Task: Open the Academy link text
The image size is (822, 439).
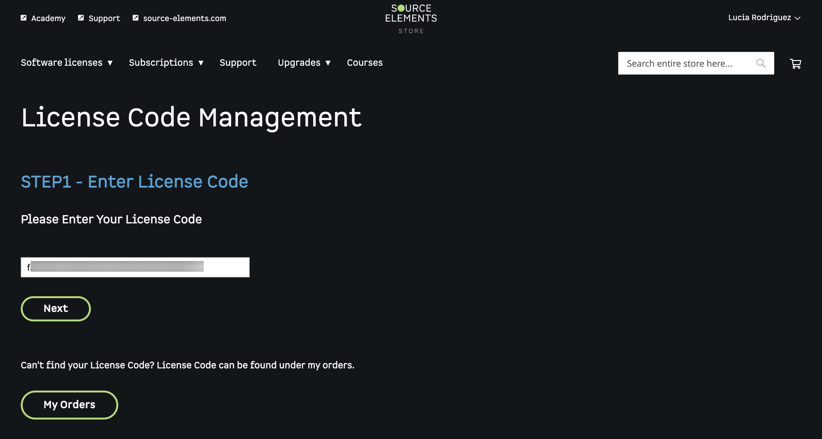Action: (x=48, y=18)
